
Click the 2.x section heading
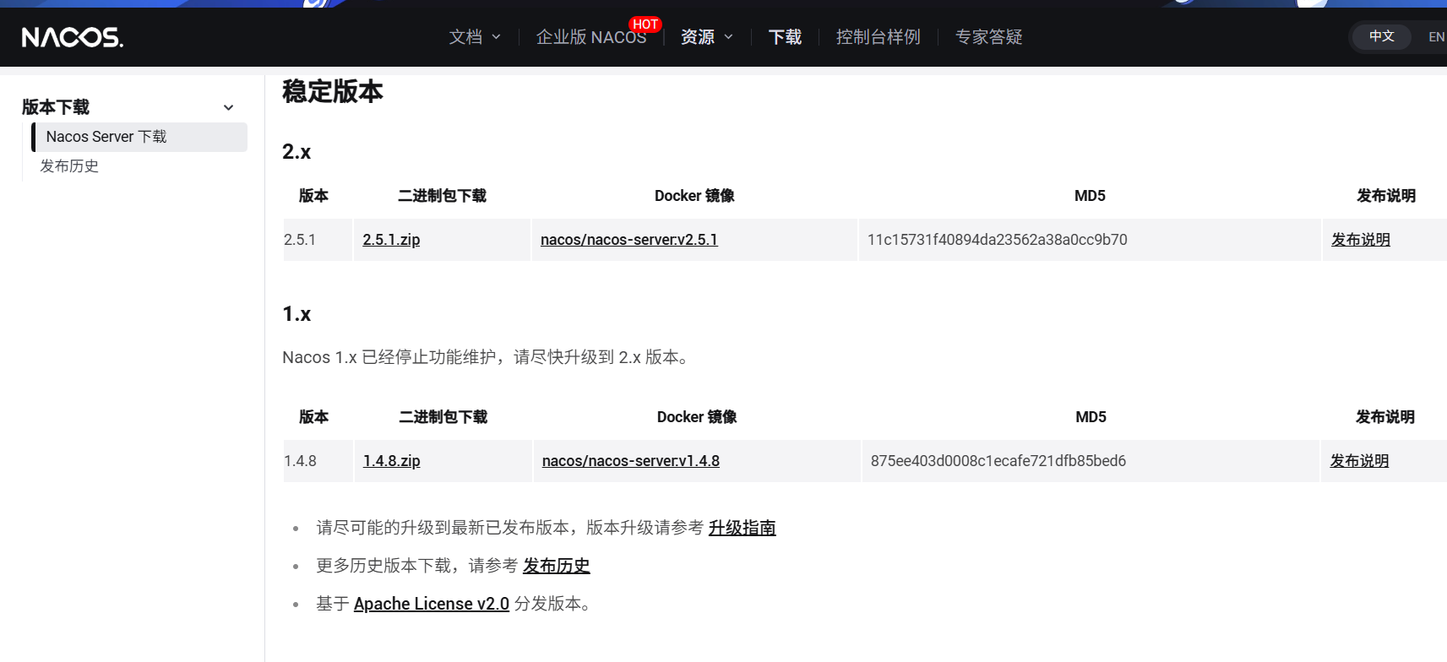[296, 152]
